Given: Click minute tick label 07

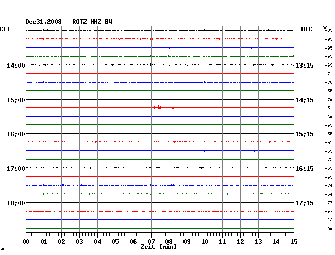Looking at the screenshot, I should pos(151,241).
